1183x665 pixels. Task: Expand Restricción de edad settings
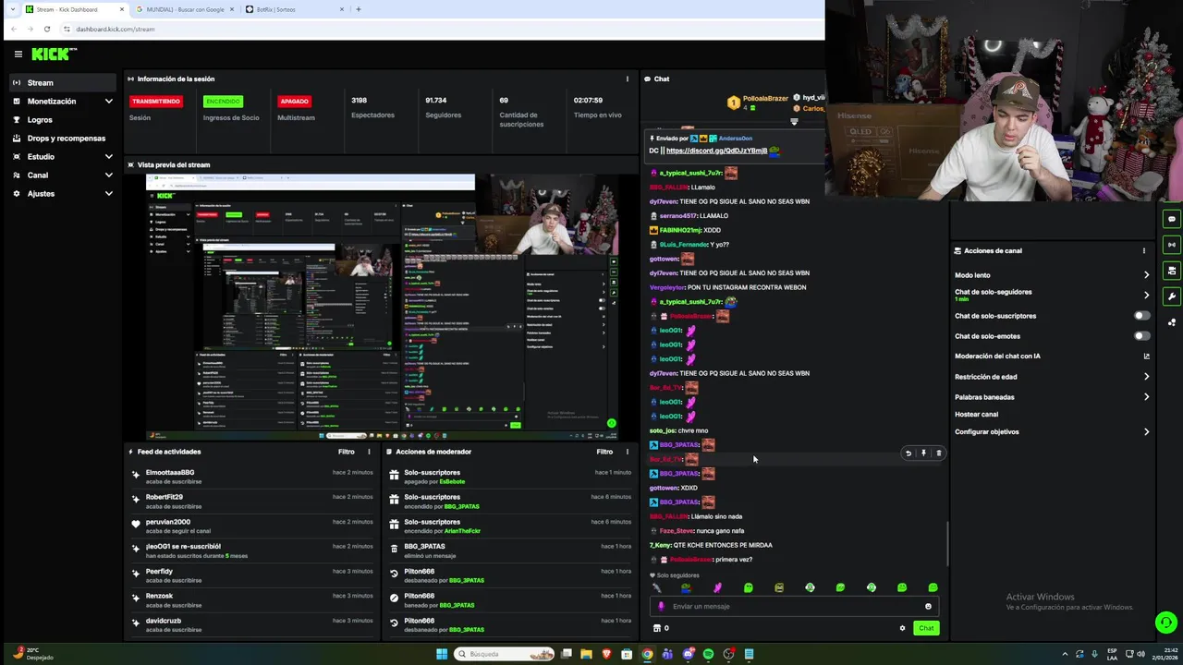tap(1146, 377)
